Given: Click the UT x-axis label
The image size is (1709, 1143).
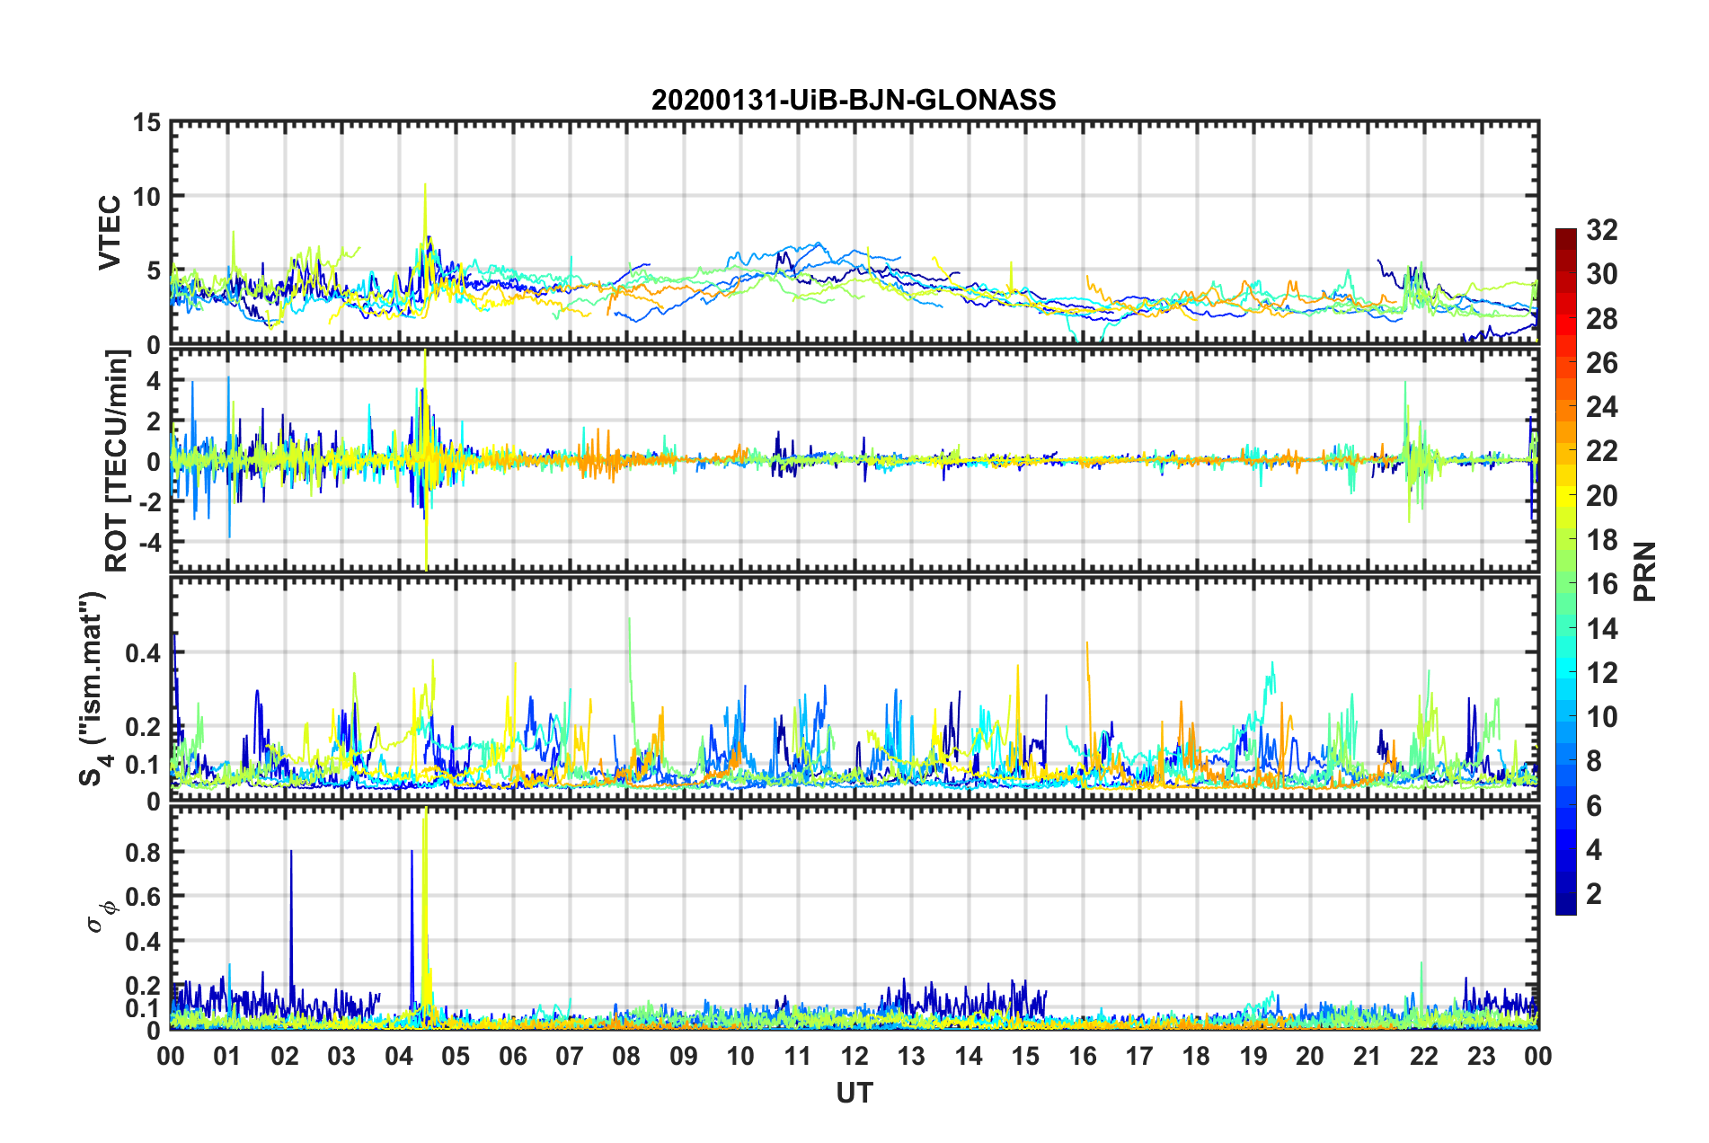Looking at the screenshot, I should (854, 1093).
